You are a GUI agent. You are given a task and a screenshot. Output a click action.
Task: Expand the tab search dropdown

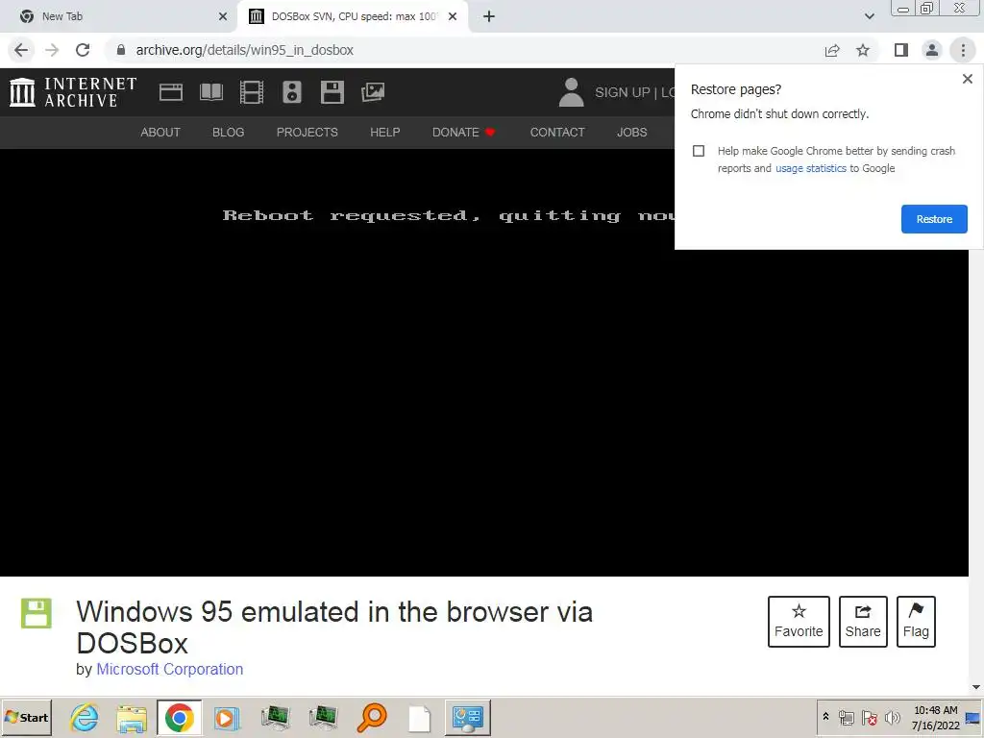pyautogui.click(x=869, y=16)
